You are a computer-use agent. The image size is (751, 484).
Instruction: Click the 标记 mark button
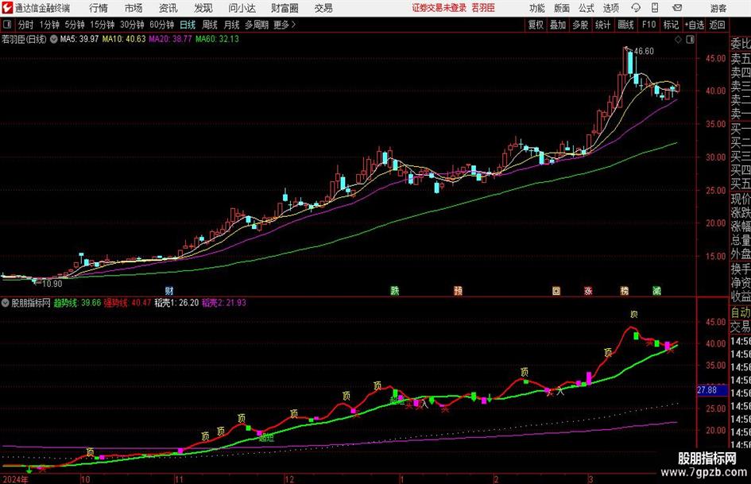671,25
